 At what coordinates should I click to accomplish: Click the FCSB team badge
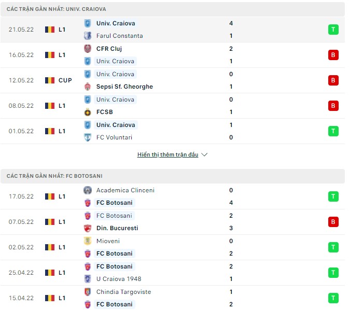[x=88, y=112]
